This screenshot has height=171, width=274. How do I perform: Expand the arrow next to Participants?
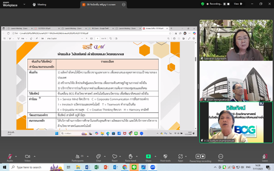point(87,156)
